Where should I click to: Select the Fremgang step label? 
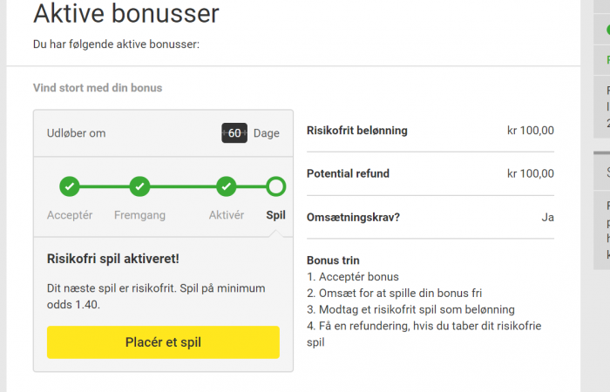[x=139, y=215]
